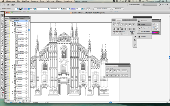170x106 pixels.
Task: Select the Direct Selection tool
Action: click(2, 18)
